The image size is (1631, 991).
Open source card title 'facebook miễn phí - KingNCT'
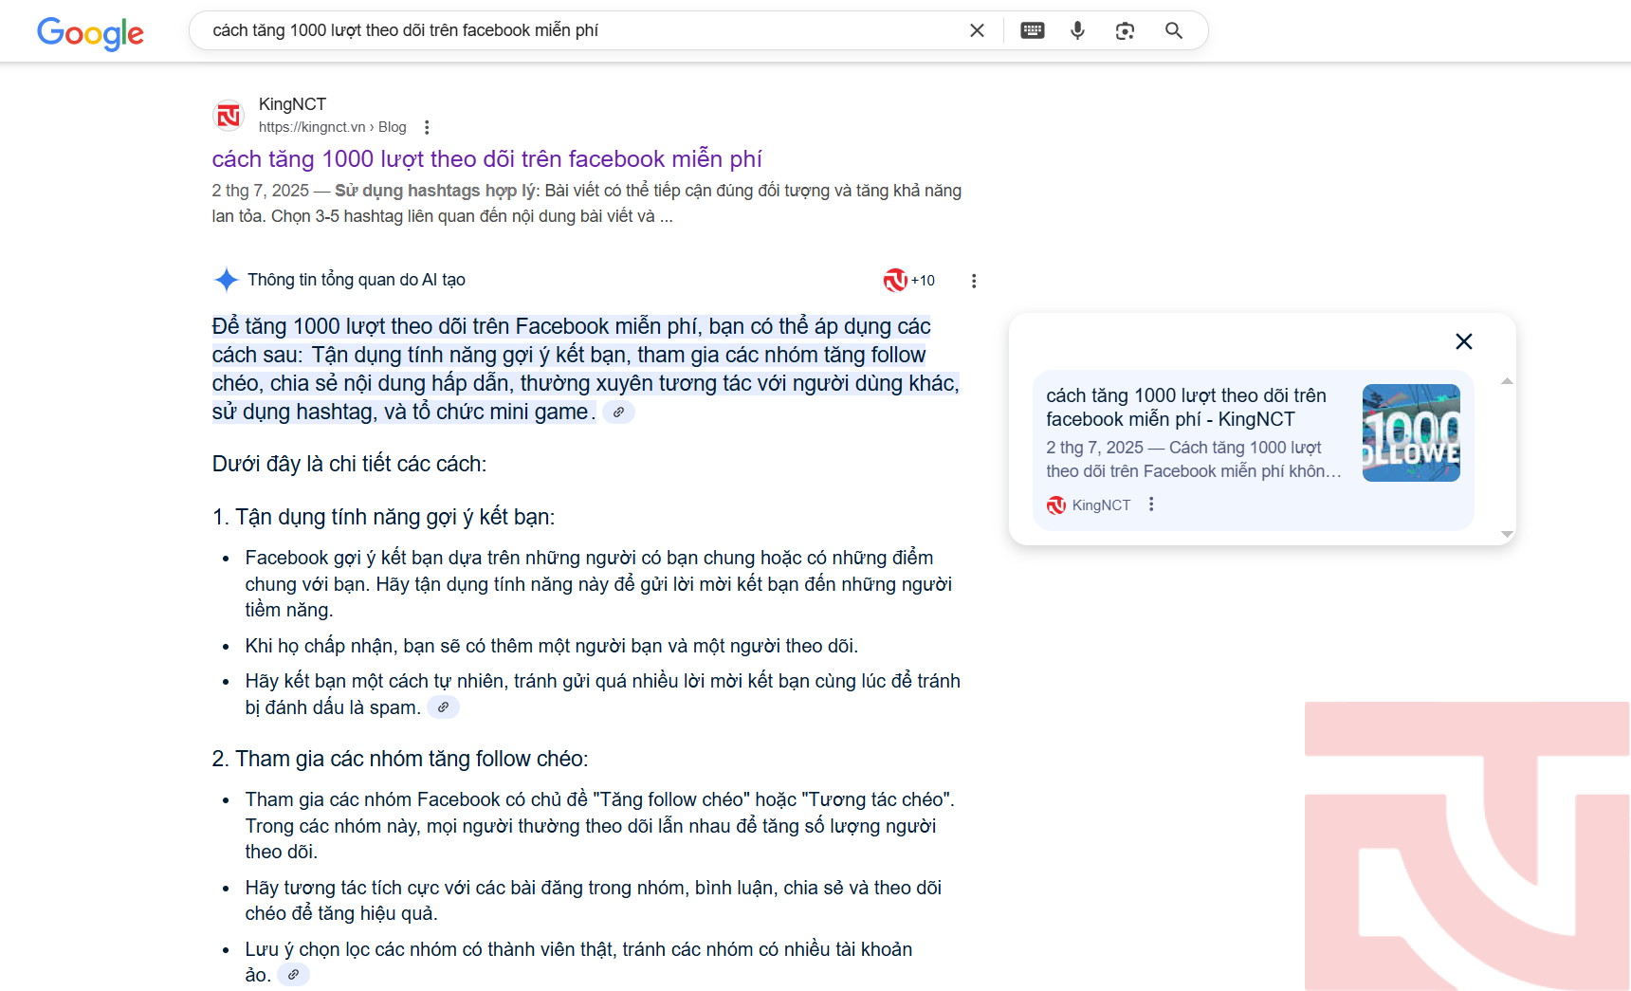click(1186, 407)
